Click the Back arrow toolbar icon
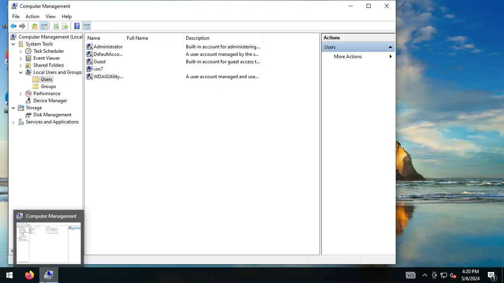This screenshot has width=504, height=283. coord(13,26)
